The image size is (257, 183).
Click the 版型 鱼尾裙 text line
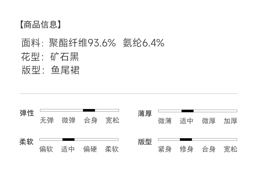click(x=50, y=70)
